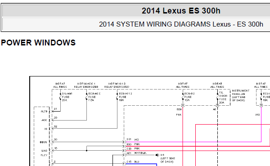Select the "ECU-ACC FUSE 7.5A" label
This screenshot has height=166, width=270.
[94, 97]
